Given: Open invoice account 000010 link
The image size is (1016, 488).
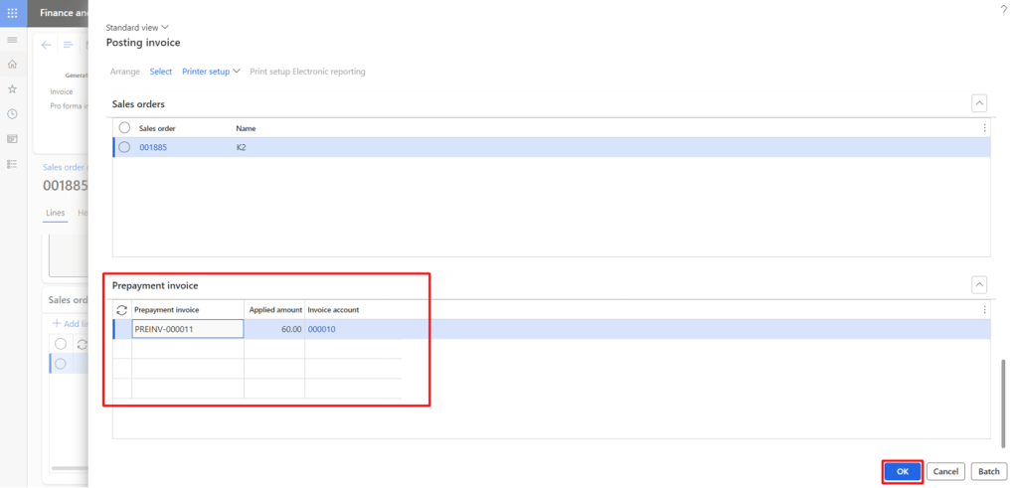Looking at the screenshot, I should point(321,329).
